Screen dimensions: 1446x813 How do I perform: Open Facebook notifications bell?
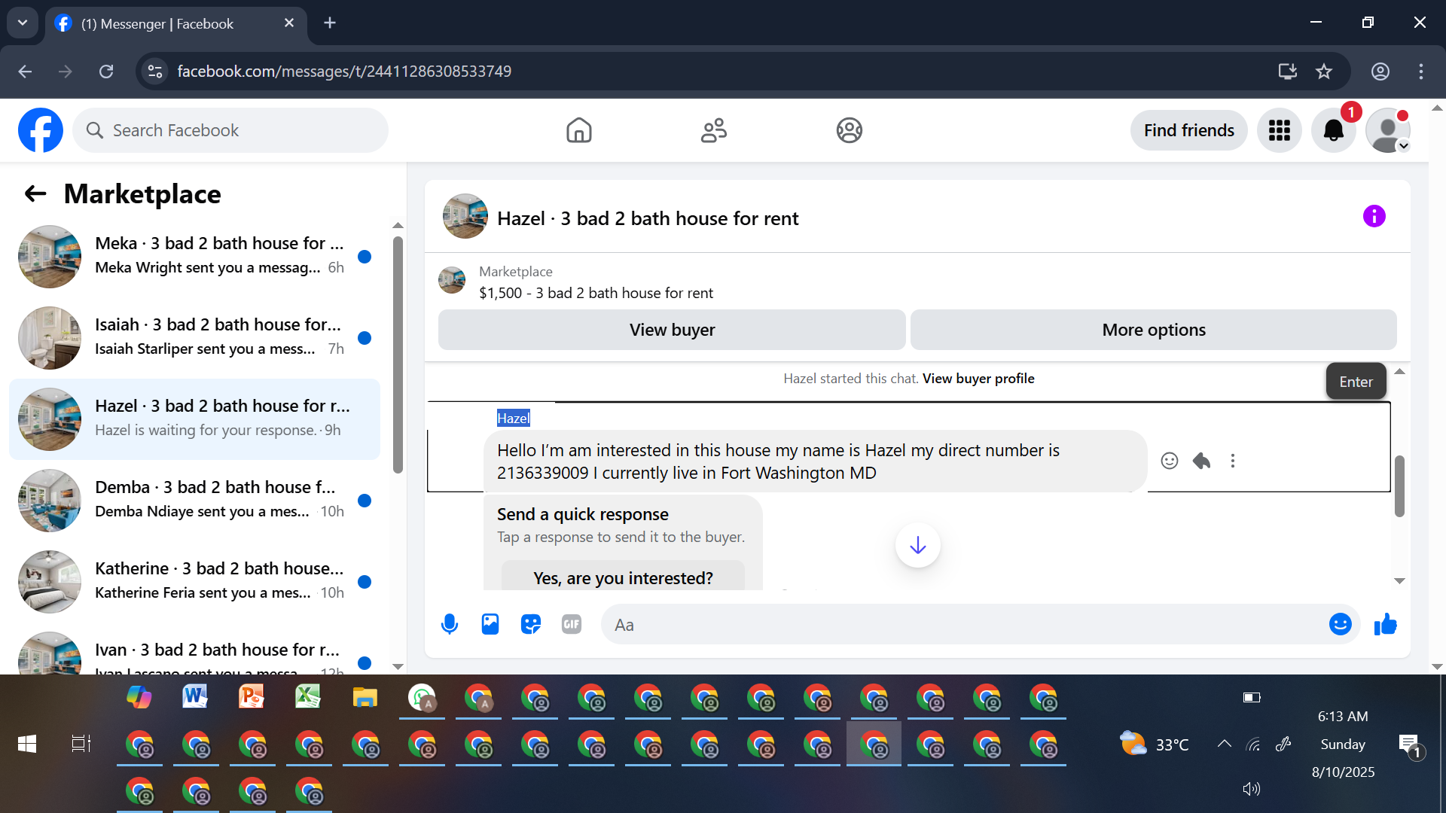point(1333,131)
